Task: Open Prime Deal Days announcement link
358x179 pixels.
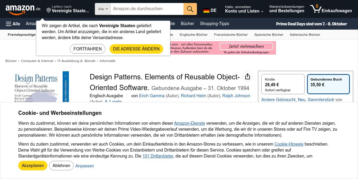Action: [x=311, y=24]
